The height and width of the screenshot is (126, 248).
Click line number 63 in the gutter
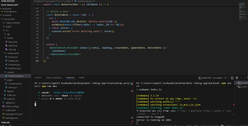pos(37,61)
